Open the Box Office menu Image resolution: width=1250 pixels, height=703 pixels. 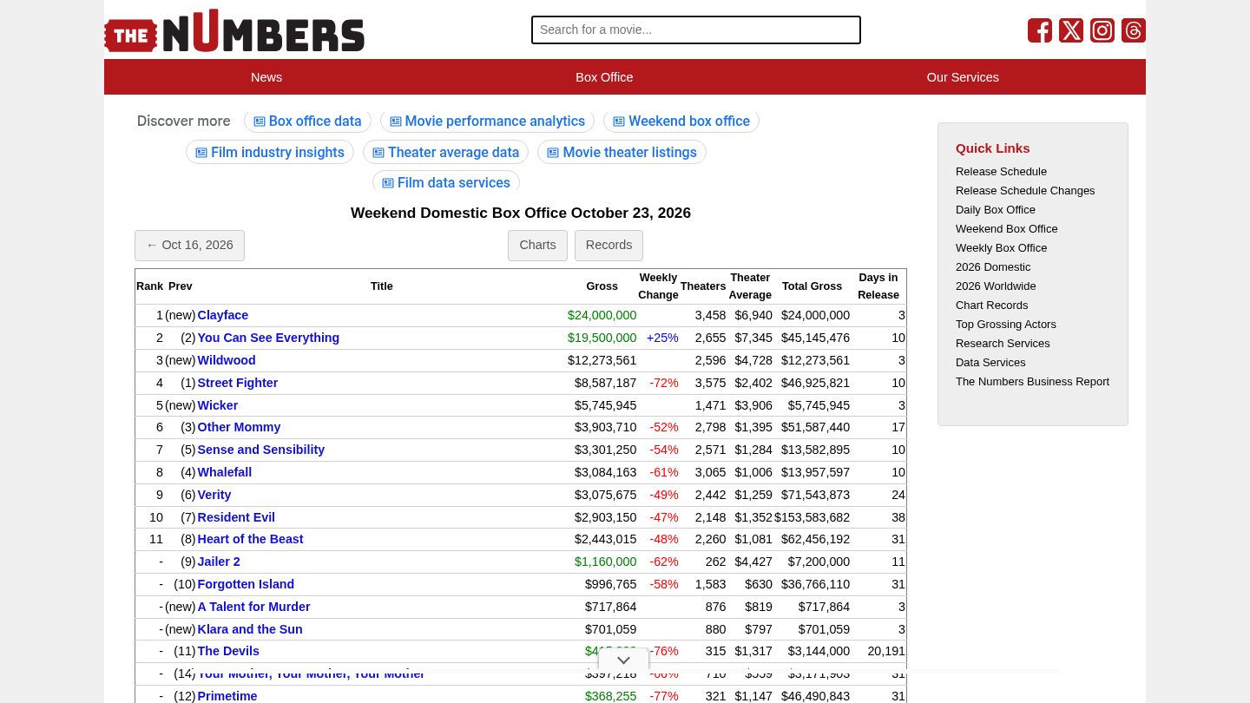(604, 77)
